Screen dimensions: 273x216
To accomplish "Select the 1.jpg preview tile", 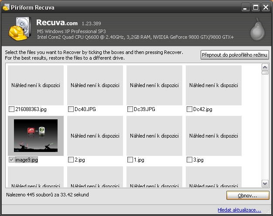I will point(154,135).
